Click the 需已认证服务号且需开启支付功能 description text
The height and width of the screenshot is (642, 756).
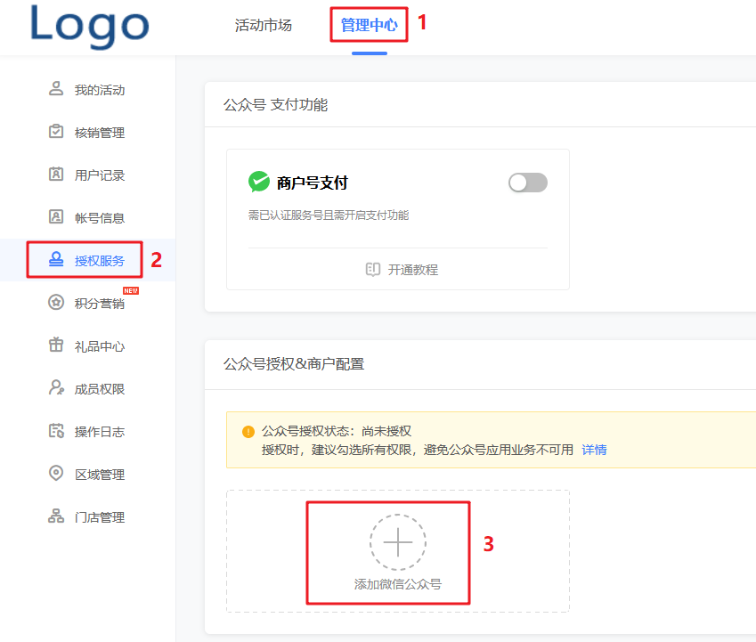pos(329,215)
